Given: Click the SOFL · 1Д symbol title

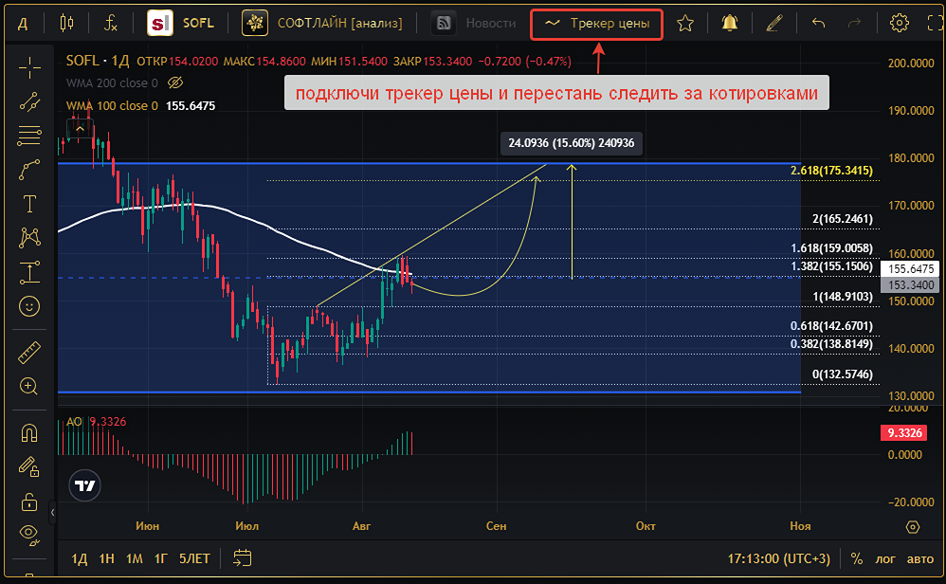Looking at the screenshot, I should coord(98,61).
